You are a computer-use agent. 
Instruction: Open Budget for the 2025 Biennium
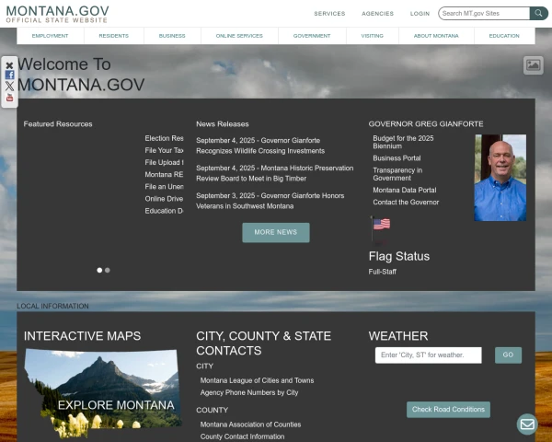tap(403, 142)
